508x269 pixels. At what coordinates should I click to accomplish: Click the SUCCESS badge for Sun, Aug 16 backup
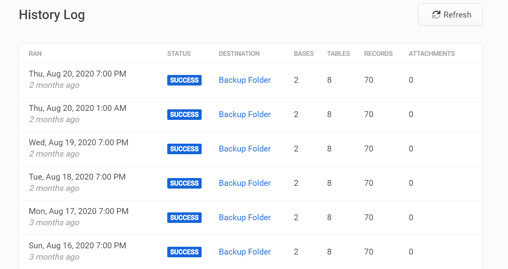(x=184, y=252)
